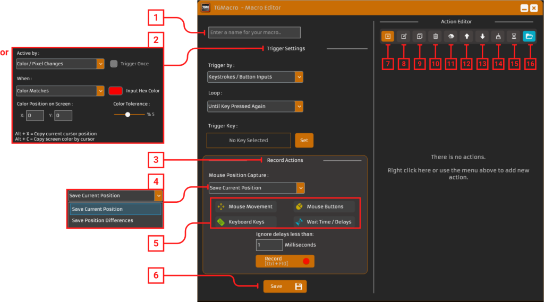Click the Set trigger key button
This screenshot has height=302, width=544.
point(304,141)
